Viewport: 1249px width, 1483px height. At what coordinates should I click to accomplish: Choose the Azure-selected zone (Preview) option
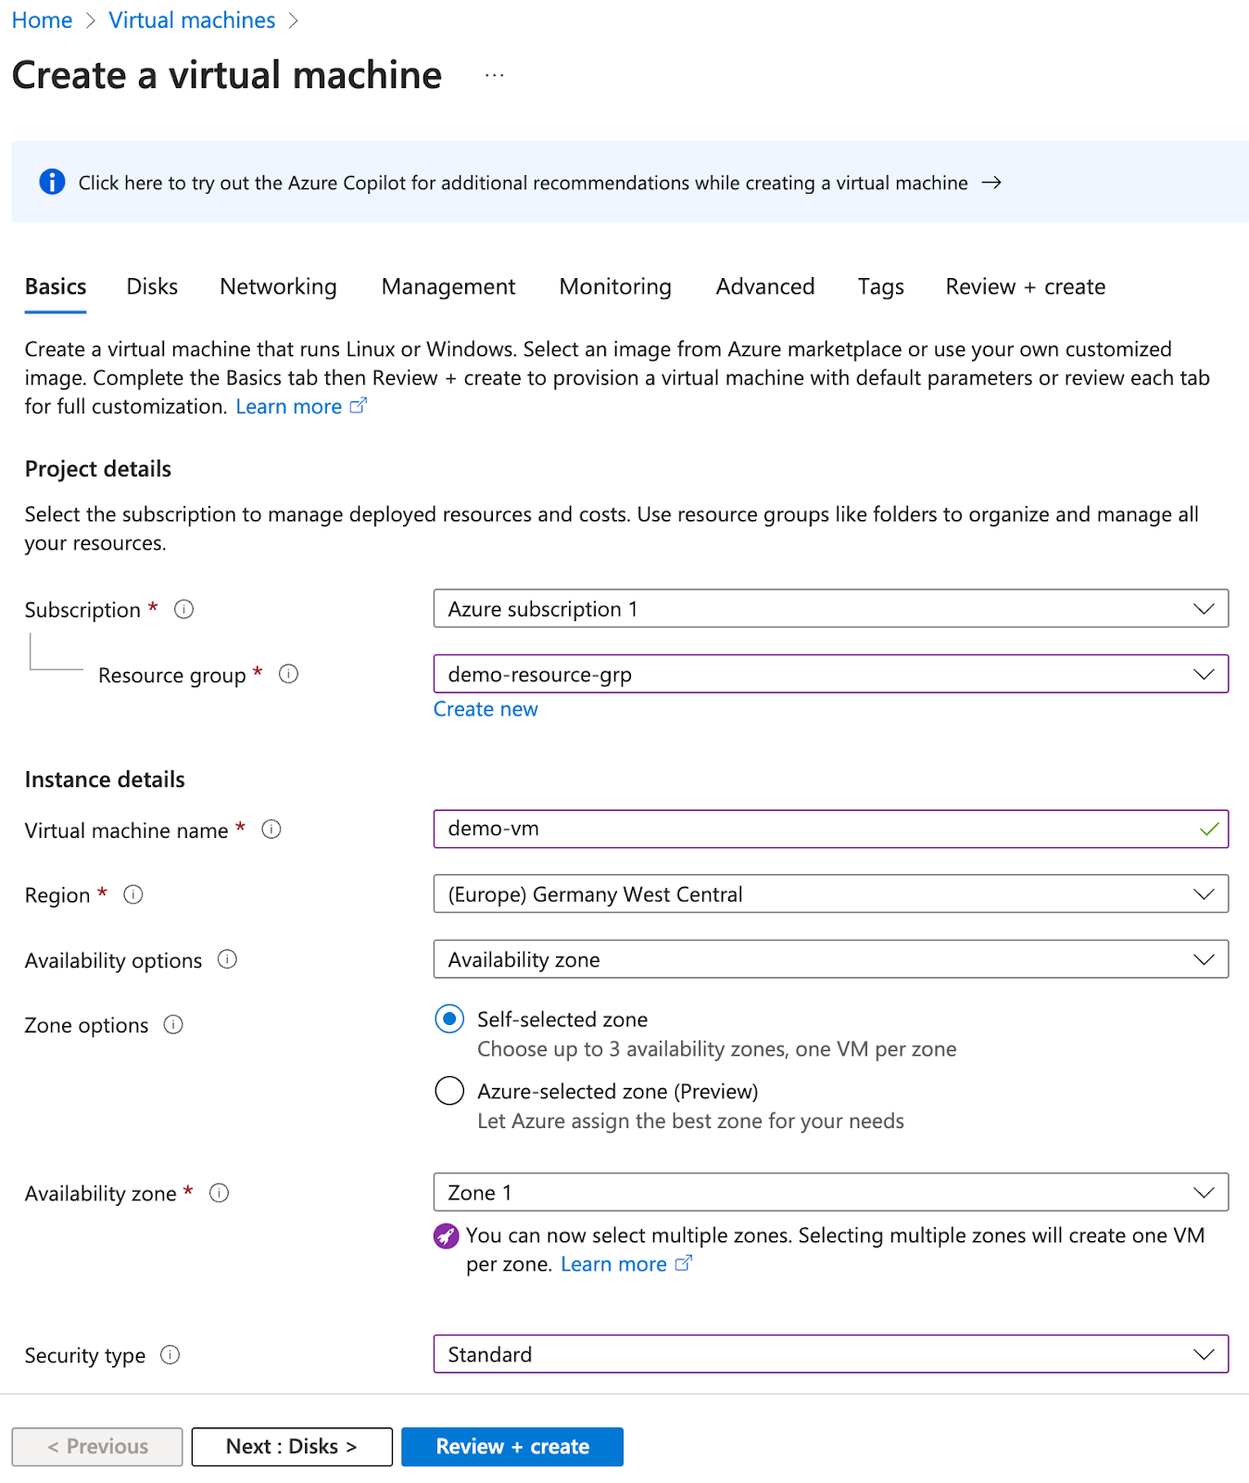click(448, 1091)
